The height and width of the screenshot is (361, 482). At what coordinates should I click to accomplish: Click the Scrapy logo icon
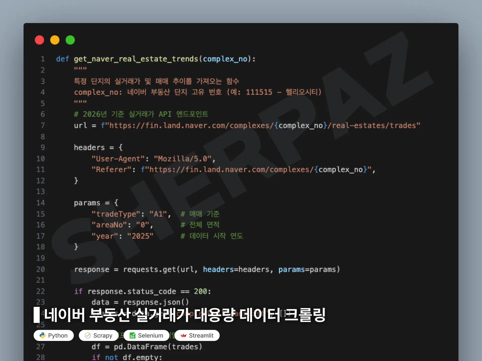[x=88, y=335]
